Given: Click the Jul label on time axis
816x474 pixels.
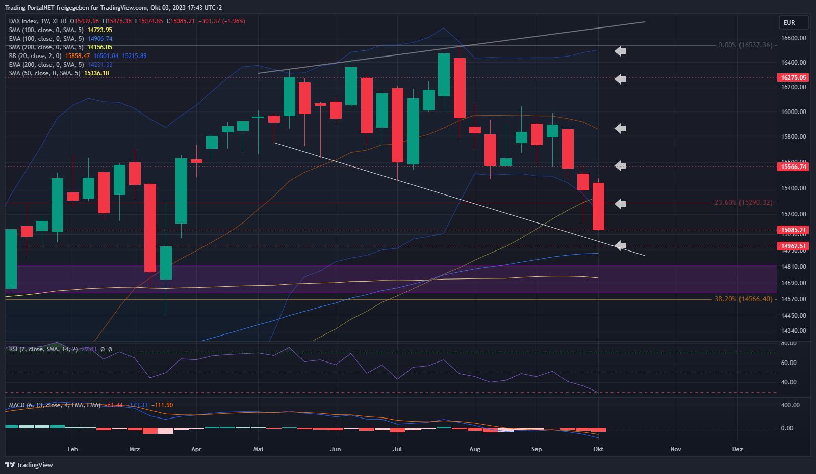Looking at the screenshot, I should click(x=397, y=449).
